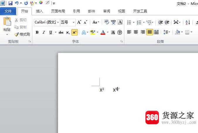Screen dimensions: 198x133
Task: Click the 格式刷 (Format Painter) button
Action: (x=22, y=34)
